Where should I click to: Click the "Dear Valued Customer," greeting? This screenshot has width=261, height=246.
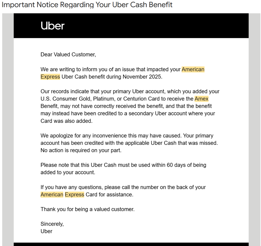pyautogui.click(x=68, y=54)
